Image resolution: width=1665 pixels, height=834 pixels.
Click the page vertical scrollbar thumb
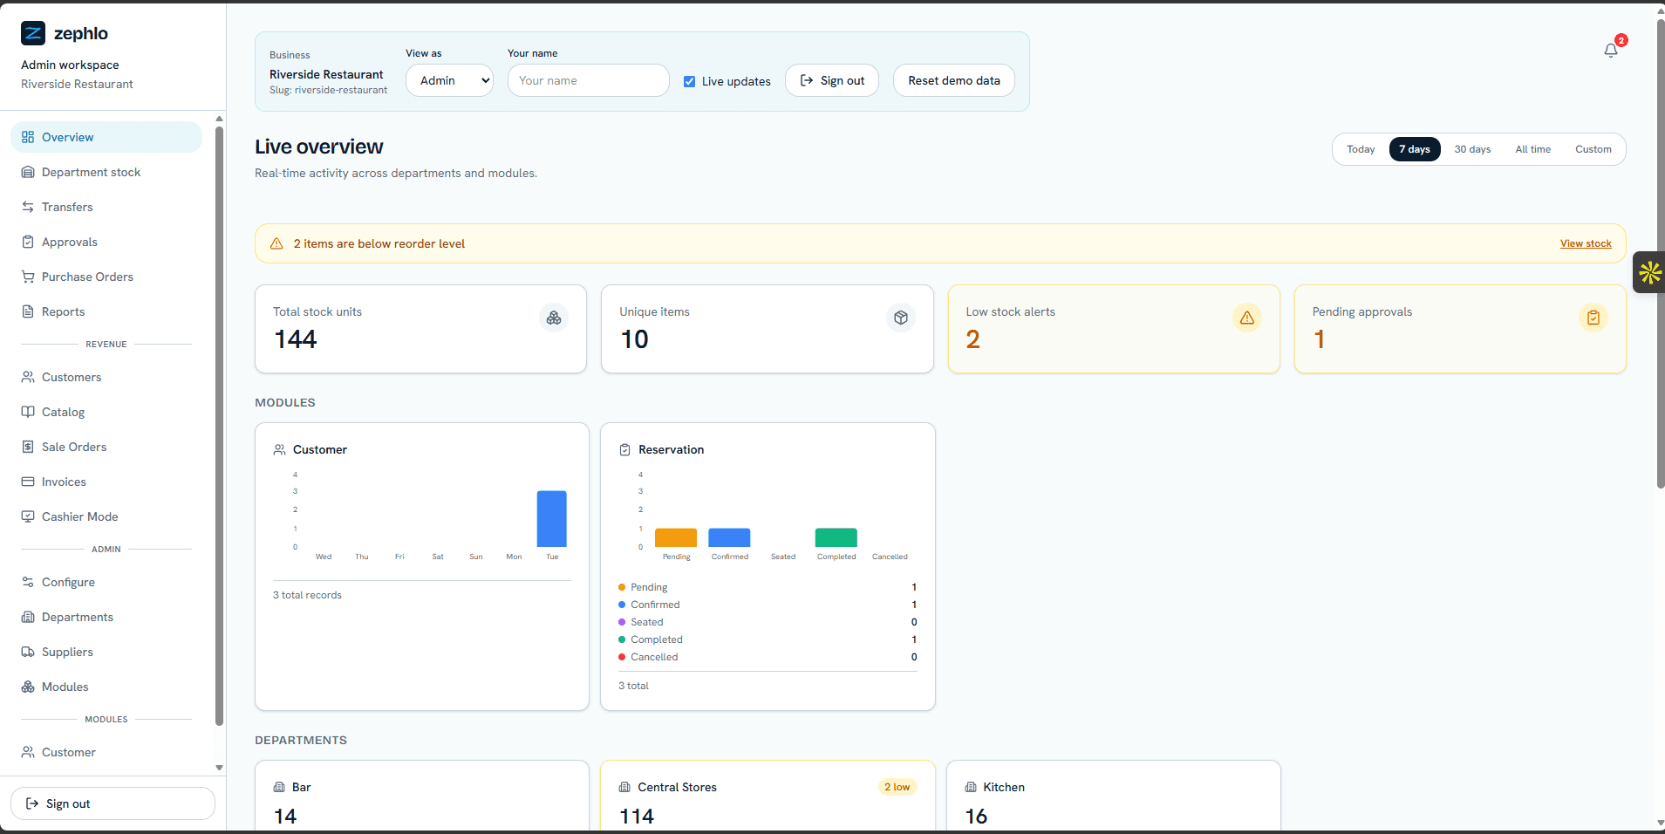(1660, 253)
